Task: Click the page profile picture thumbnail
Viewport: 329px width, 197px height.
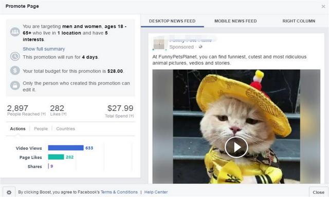Action: pyautogui.click(x=159, y=44)
